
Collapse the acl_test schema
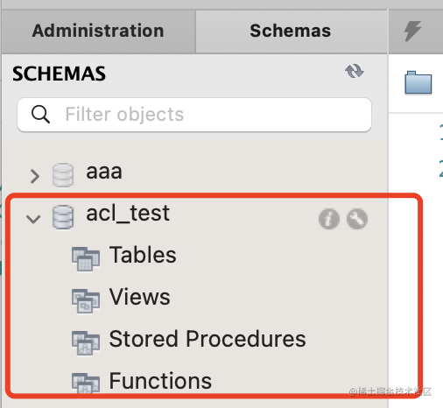[x=33, y=219]
